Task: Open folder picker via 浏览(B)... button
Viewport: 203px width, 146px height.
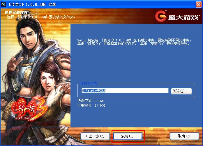Action: [181, 91]
